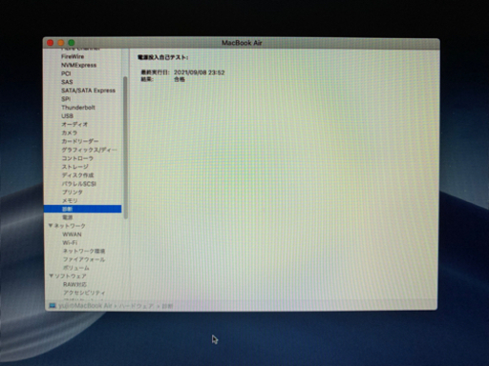Click the MacBook Air window title
Image resolution: width=489 pixels, height=366 pixels.
pyautogui.click(x=242, y=43)
